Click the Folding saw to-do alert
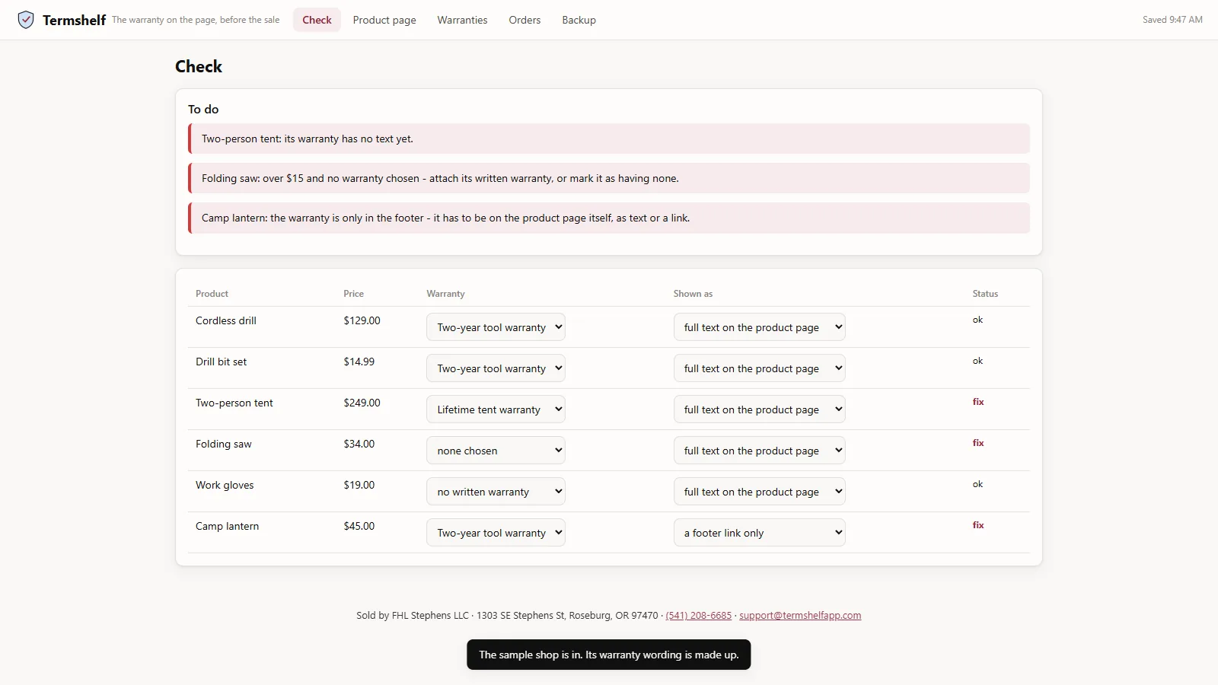1218x685 pixels. [x=609, y=178]
